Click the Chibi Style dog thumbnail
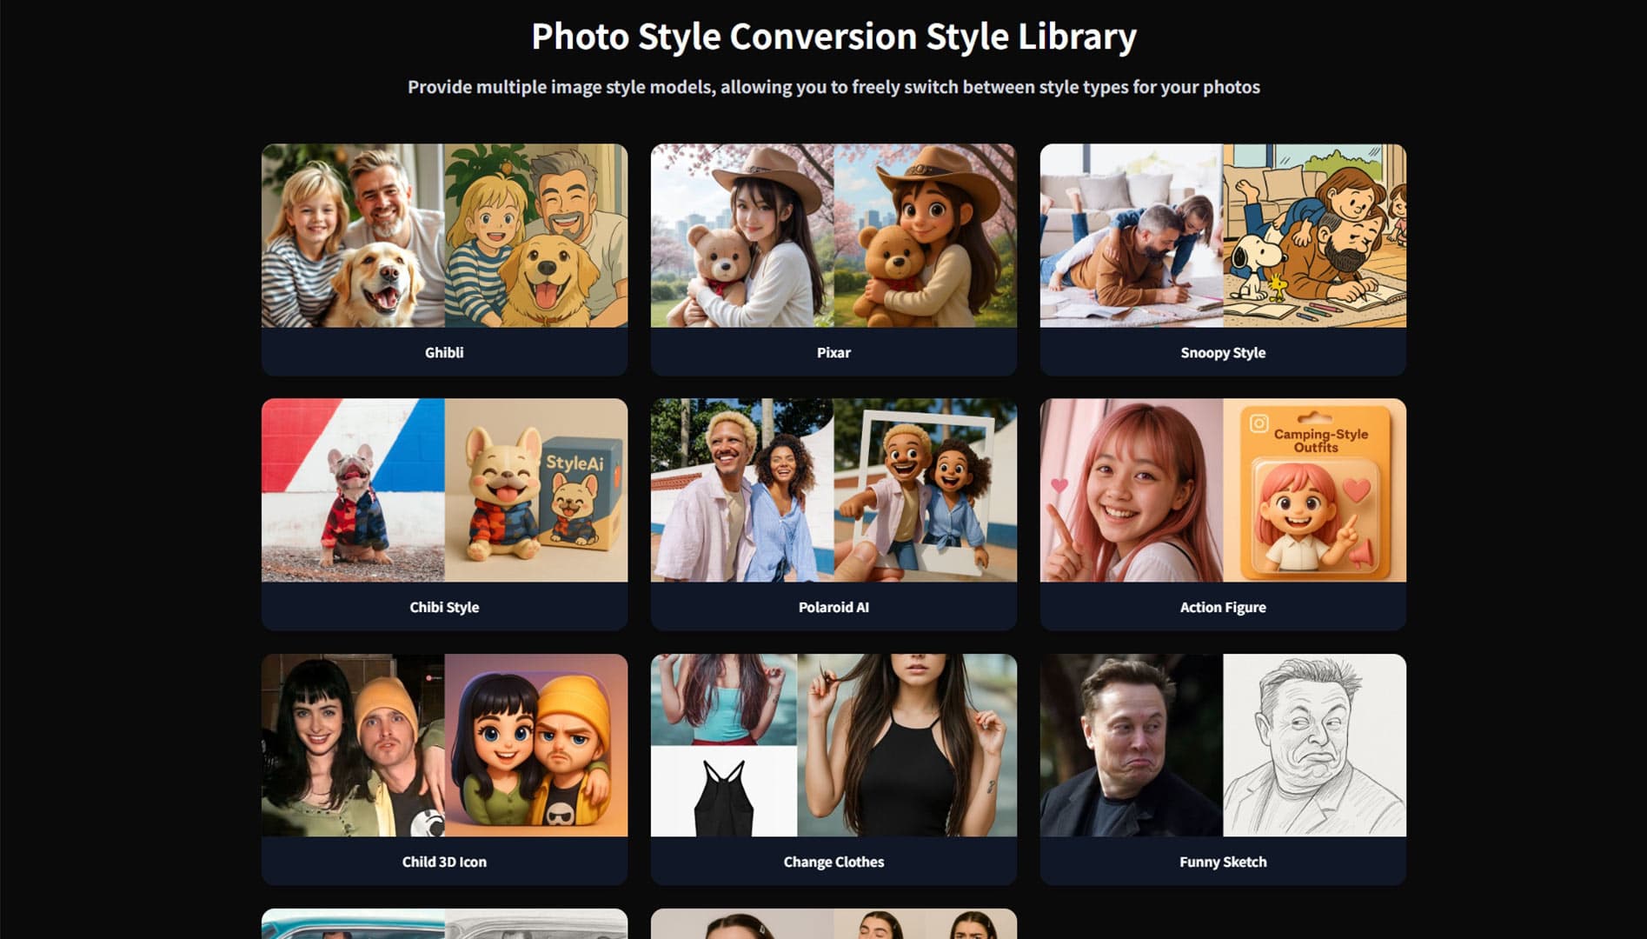1647x939 pixels. point(444,490)
